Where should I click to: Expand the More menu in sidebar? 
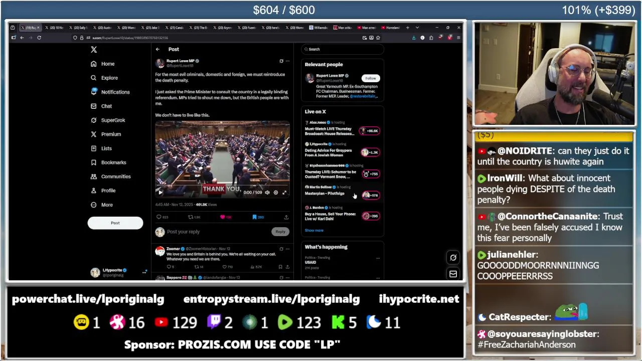click(102, 205)
